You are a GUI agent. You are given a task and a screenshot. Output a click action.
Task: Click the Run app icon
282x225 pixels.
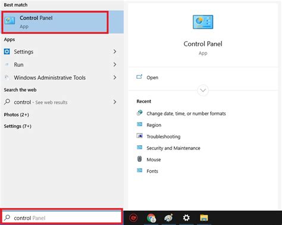(x=7, y=64)
